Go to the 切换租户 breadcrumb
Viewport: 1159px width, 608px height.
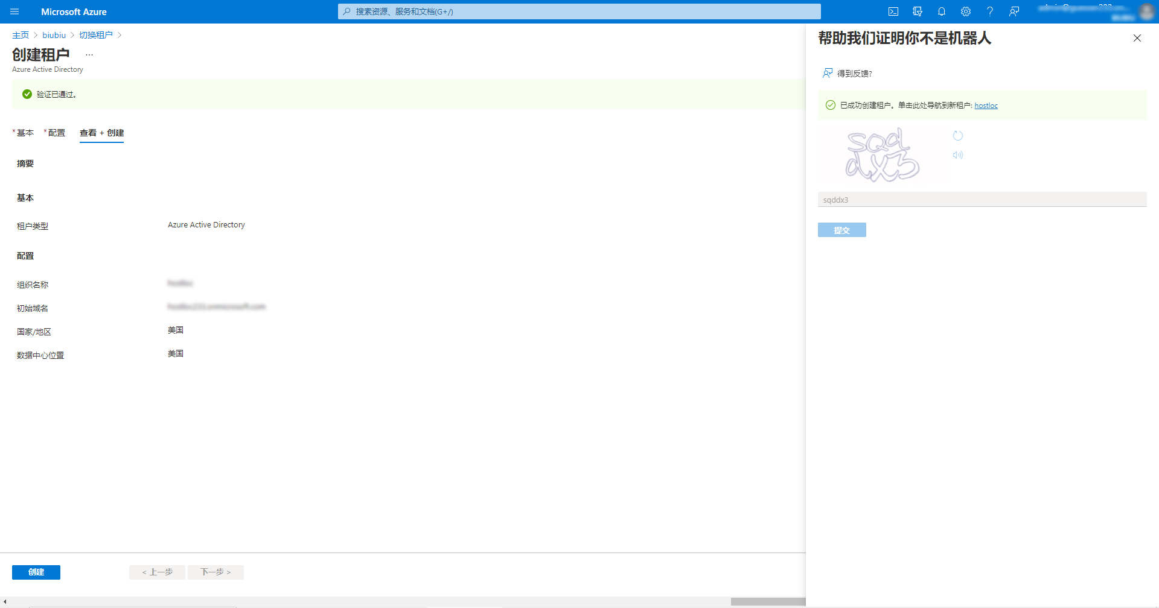[96, 35]
